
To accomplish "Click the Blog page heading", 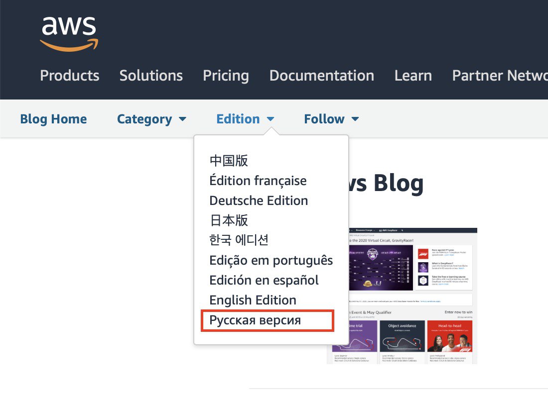I will tap(386, 183).
